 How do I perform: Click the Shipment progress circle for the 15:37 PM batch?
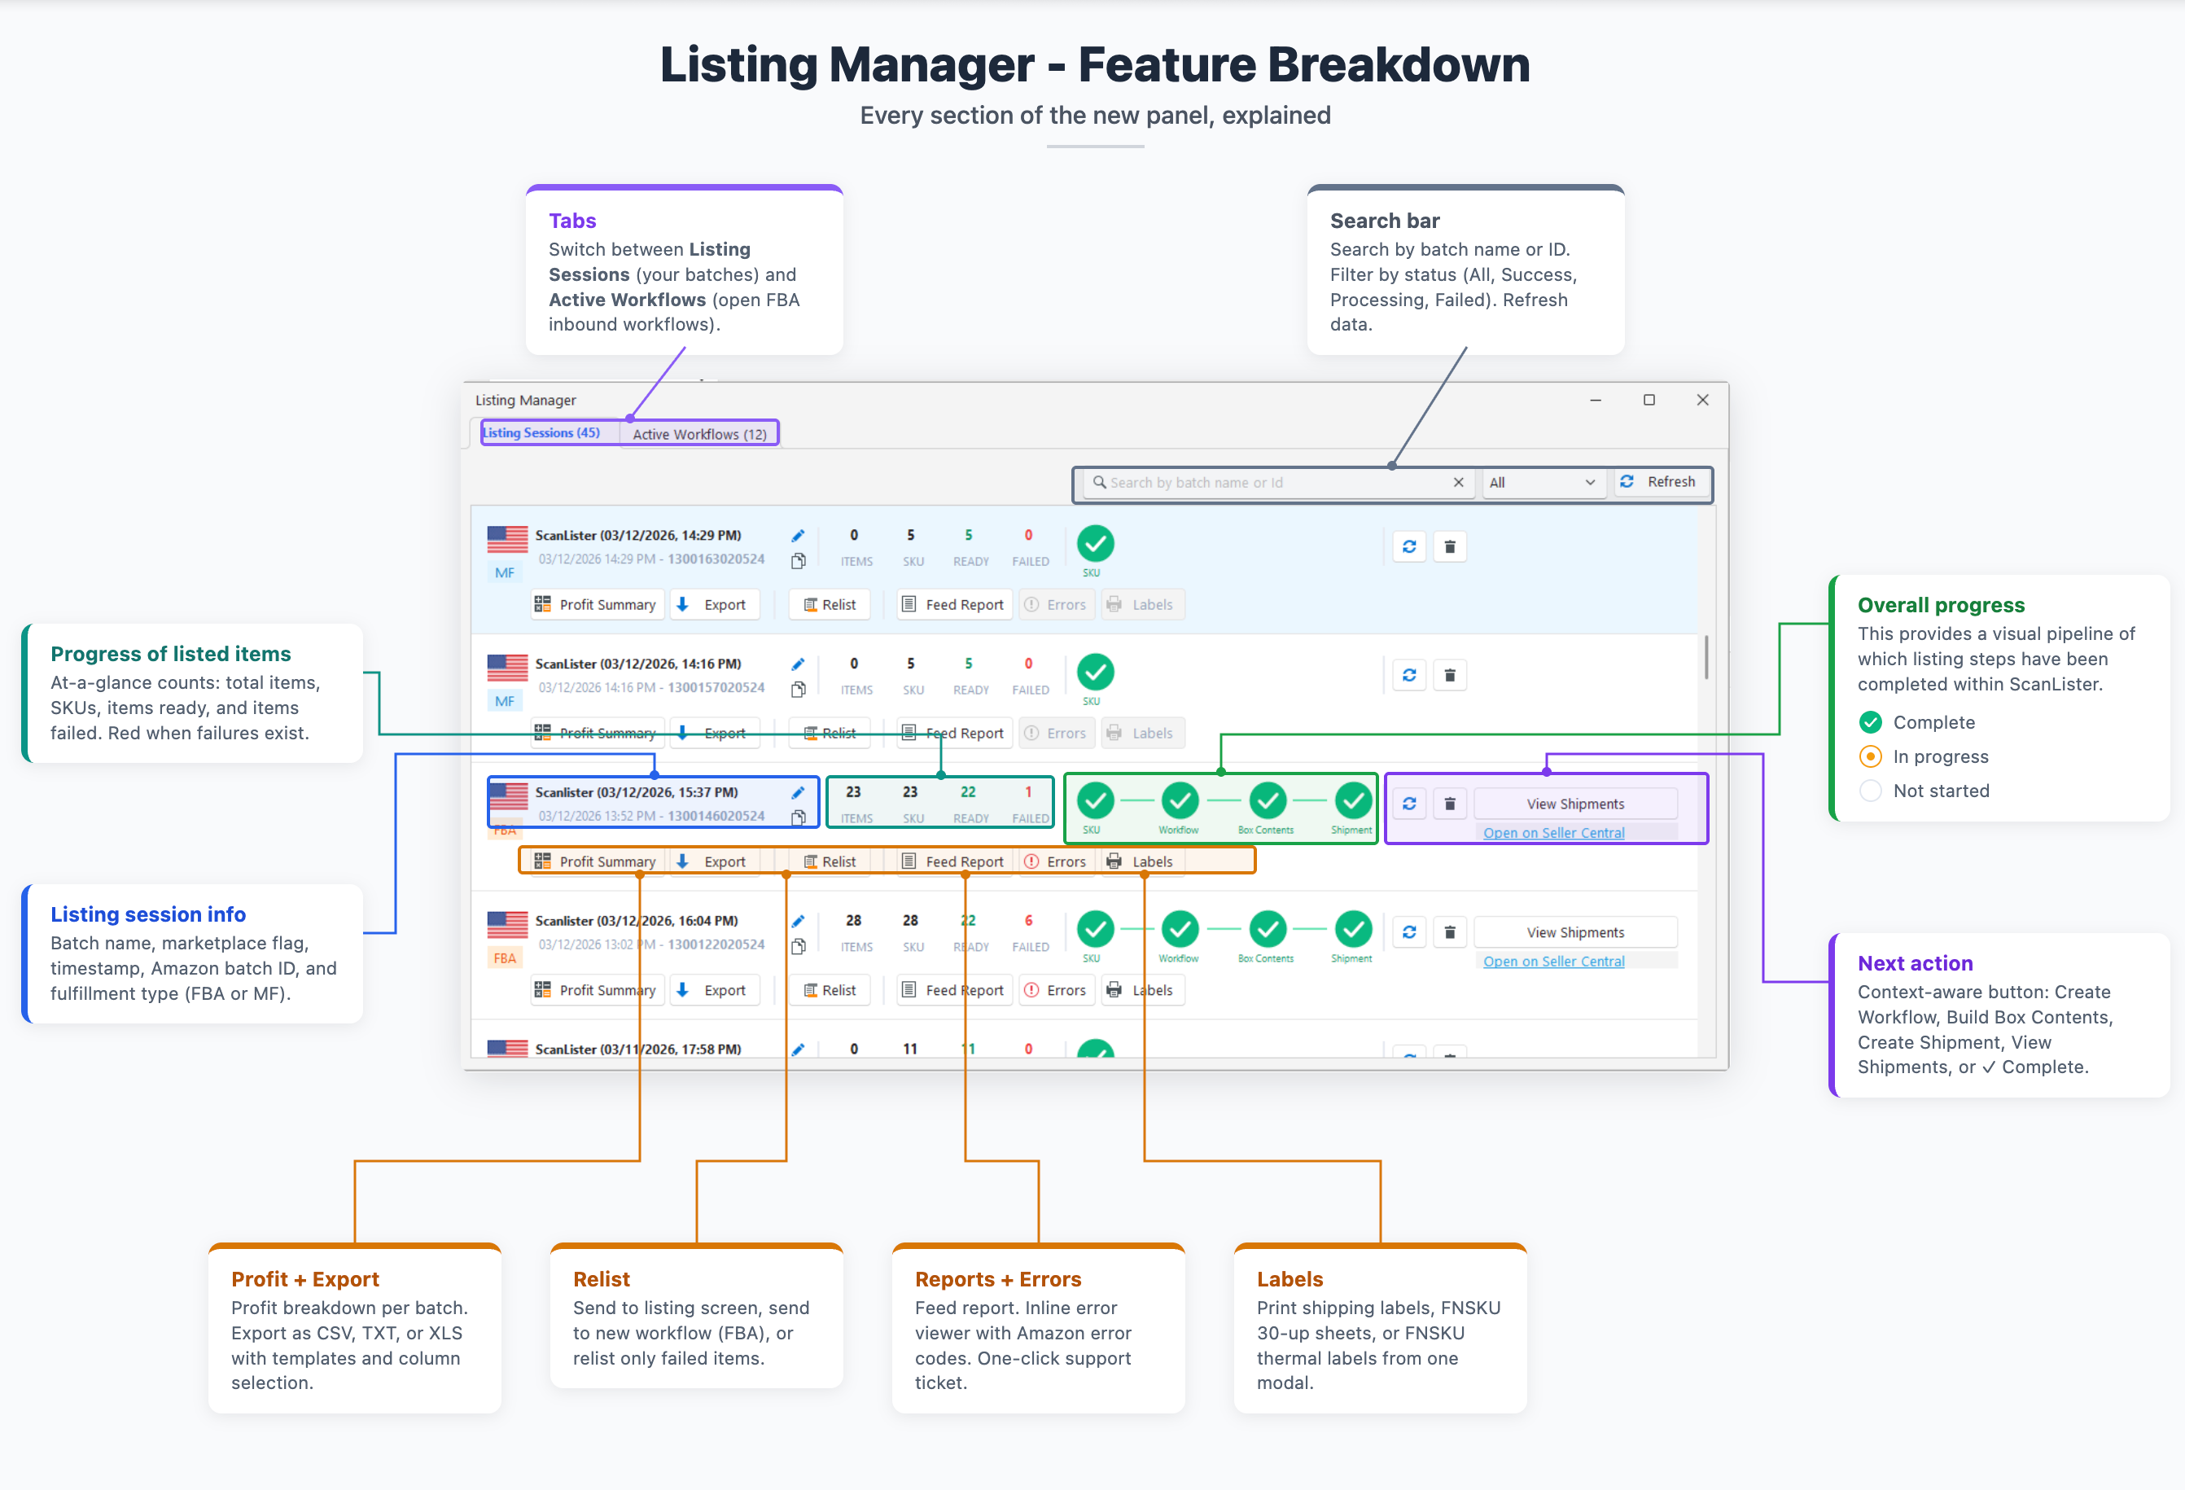[x=1351, y=802]
